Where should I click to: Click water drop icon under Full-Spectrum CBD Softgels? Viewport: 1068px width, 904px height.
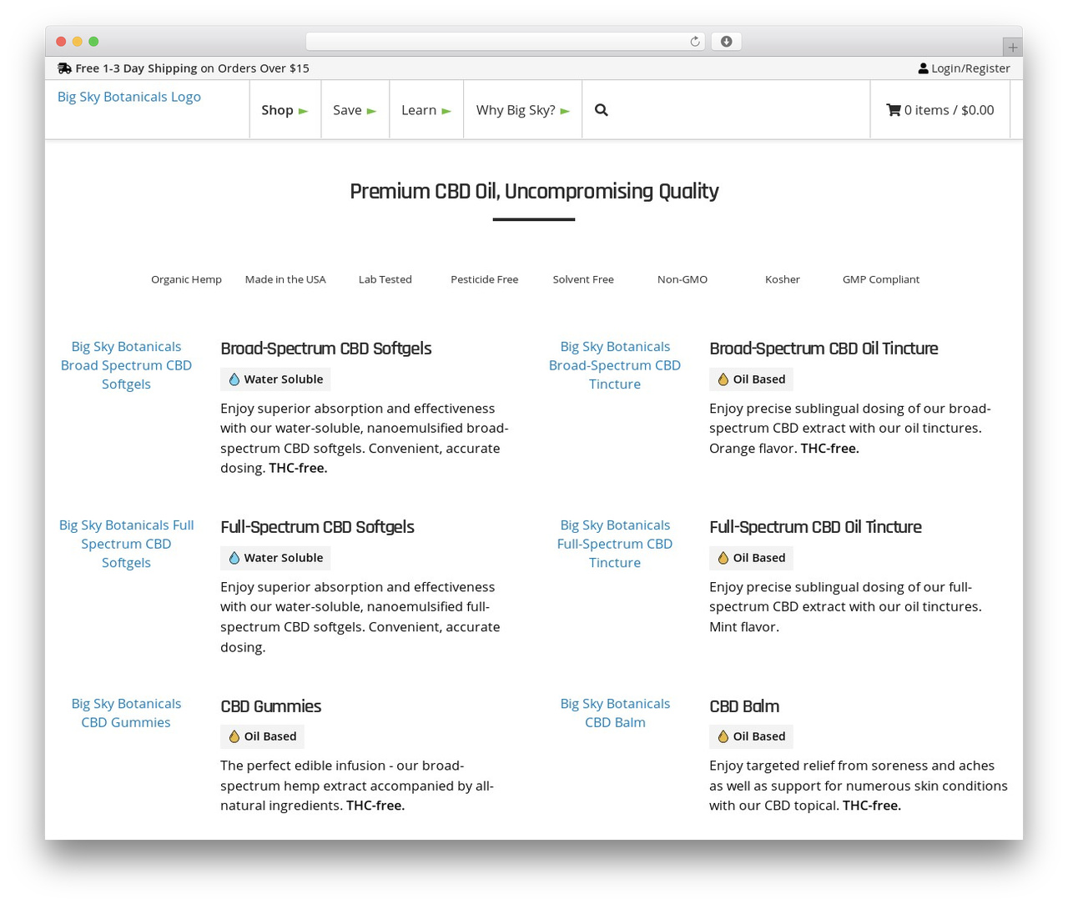coord(234,558)
